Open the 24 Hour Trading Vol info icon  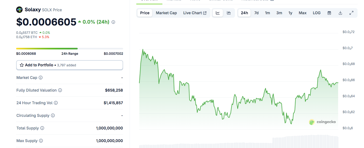[x=56, y=103]
